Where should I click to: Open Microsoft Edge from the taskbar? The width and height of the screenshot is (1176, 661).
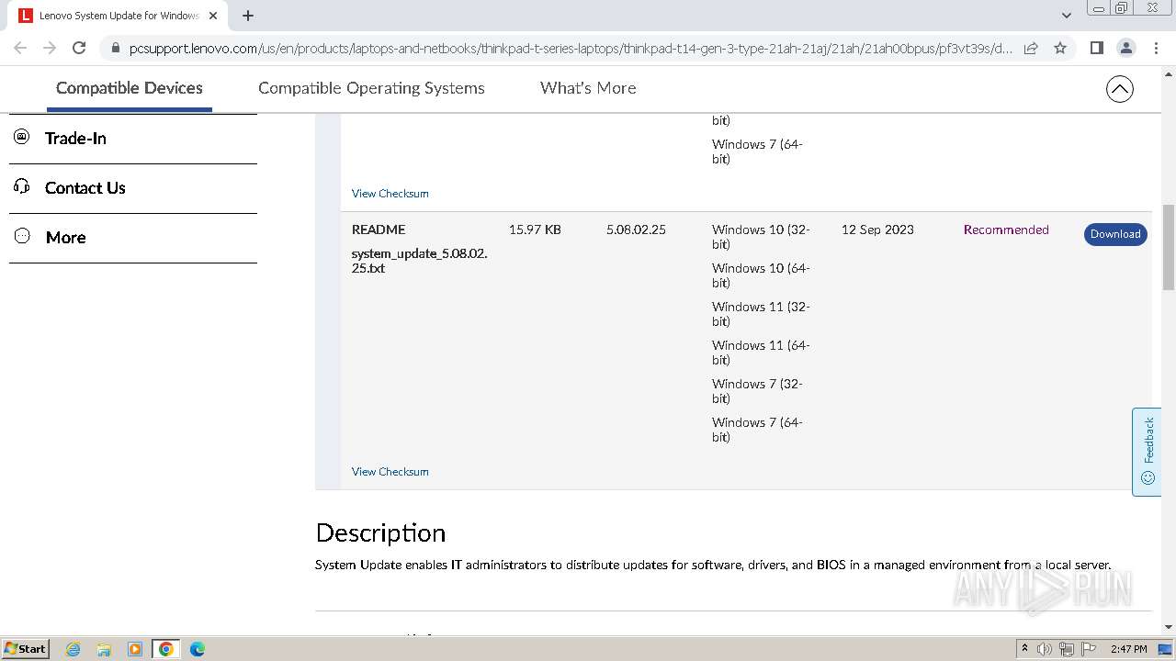coord(198,649)
